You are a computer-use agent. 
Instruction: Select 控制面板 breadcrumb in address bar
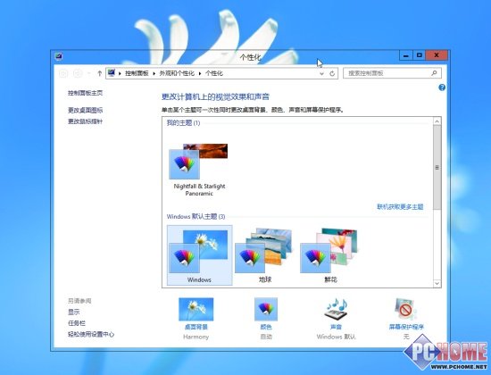pos(137,73)
